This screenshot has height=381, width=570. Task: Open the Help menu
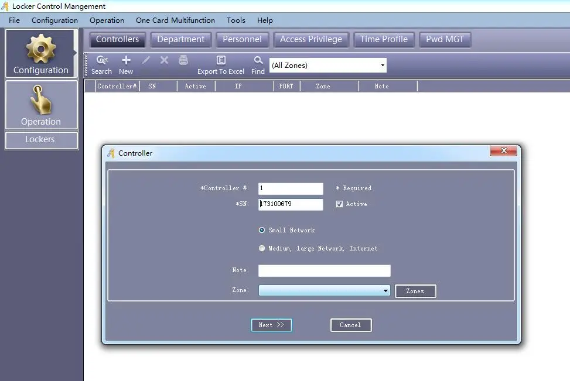[265, 20]
